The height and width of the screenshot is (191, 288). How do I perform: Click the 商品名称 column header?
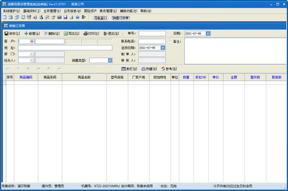point(84,77)
